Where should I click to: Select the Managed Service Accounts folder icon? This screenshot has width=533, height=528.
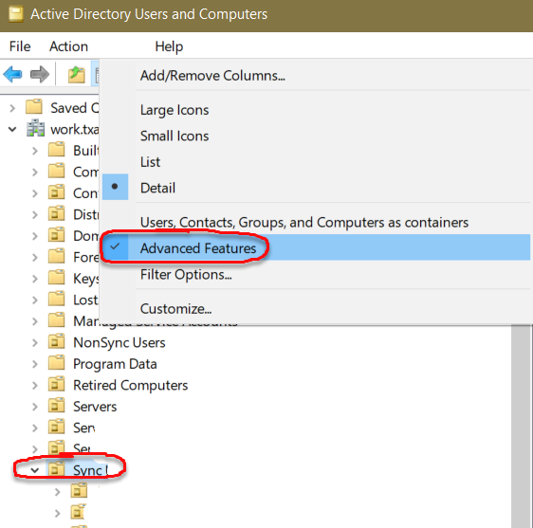tap(56, 320)
